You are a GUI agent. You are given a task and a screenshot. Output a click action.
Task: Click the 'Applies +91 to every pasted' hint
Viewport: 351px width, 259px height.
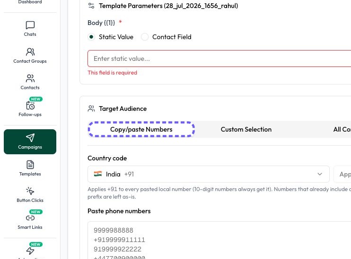(219, 193)
